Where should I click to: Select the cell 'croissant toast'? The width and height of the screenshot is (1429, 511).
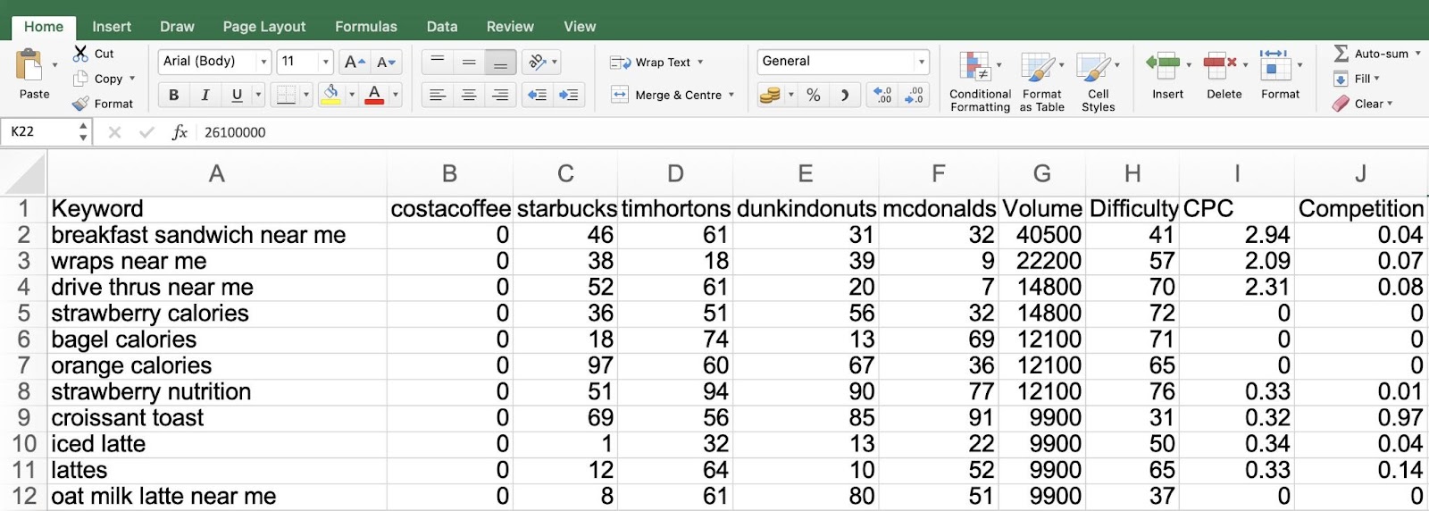coord(217,418)
